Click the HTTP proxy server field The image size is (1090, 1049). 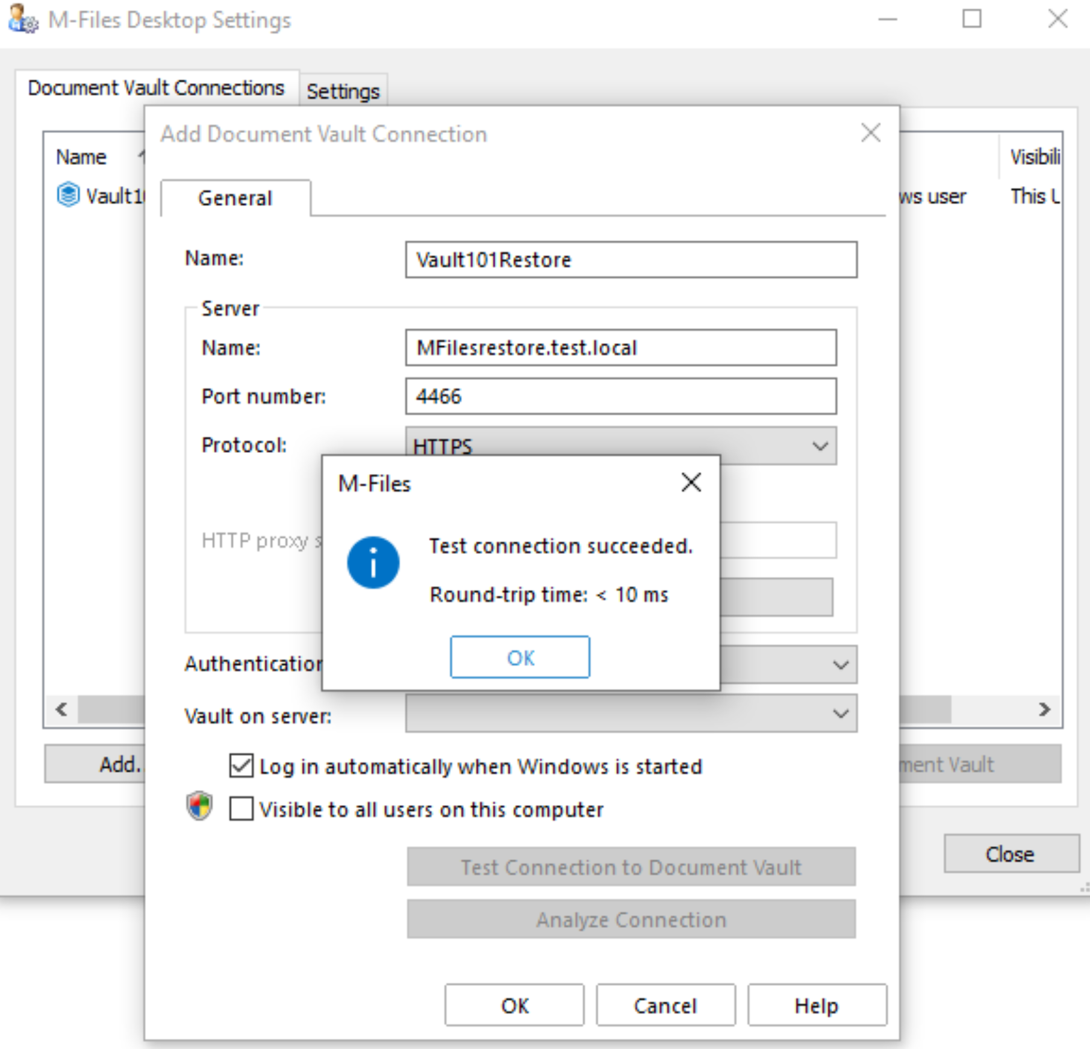777,540
